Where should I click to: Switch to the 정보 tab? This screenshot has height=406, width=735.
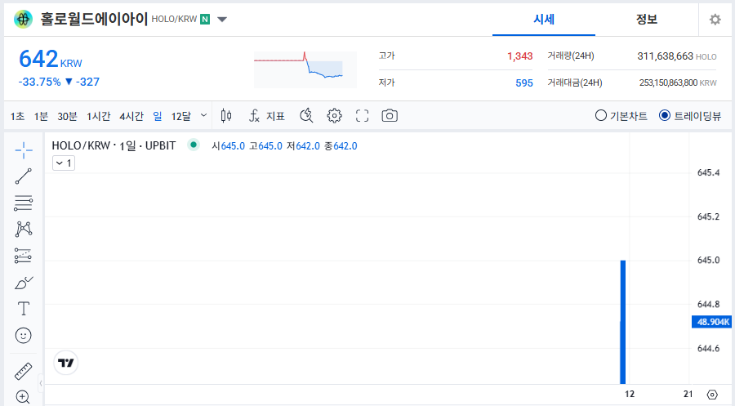[647, 20]
